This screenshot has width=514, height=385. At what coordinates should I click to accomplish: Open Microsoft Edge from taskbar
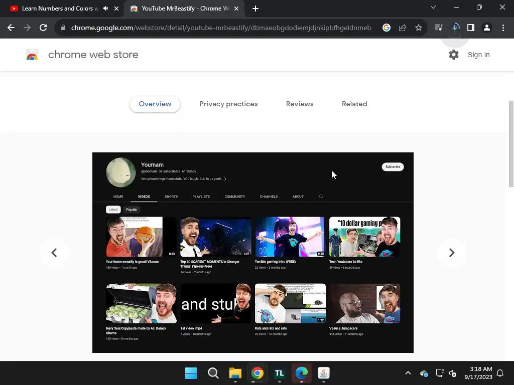[302, 373]
